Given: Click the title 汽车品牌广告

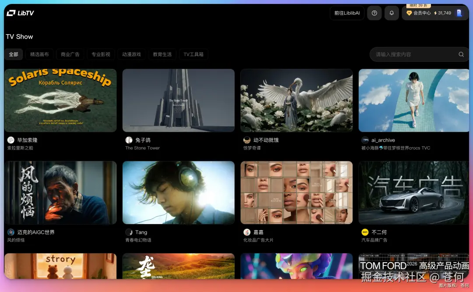Looking at the screenshot, I should coord(374,240).
